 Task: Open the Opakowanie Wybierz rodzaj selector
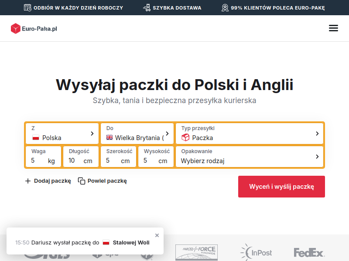point(250,157)
